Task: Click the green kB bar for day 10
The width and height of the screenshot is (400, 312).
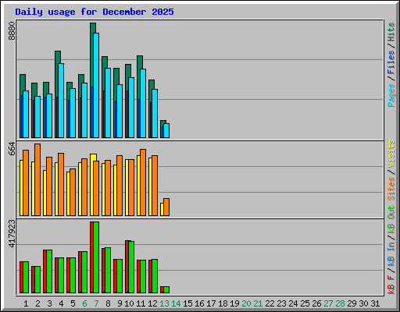Action: point(131,268)
